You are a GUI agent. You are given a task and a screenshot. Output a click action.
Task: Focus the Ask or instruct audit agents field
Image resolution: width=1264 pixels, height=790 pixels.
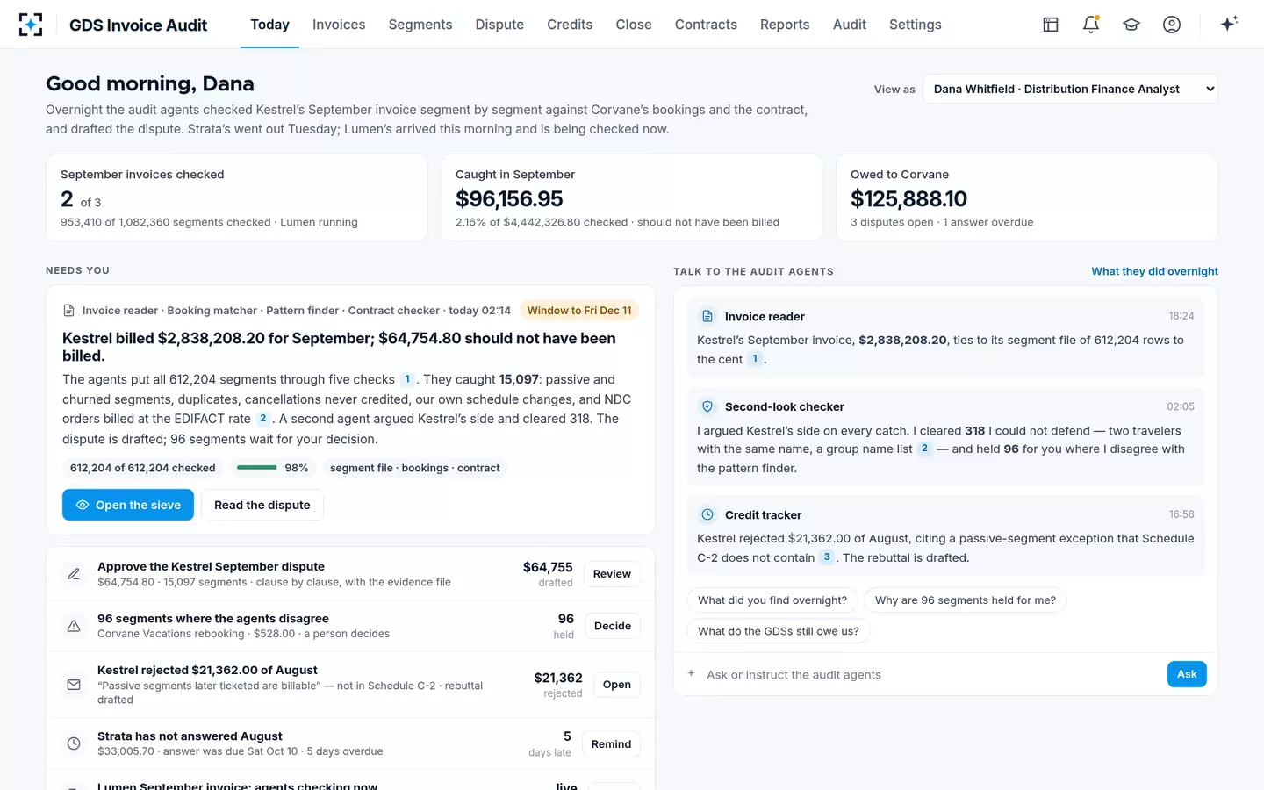tap(930, 674)
